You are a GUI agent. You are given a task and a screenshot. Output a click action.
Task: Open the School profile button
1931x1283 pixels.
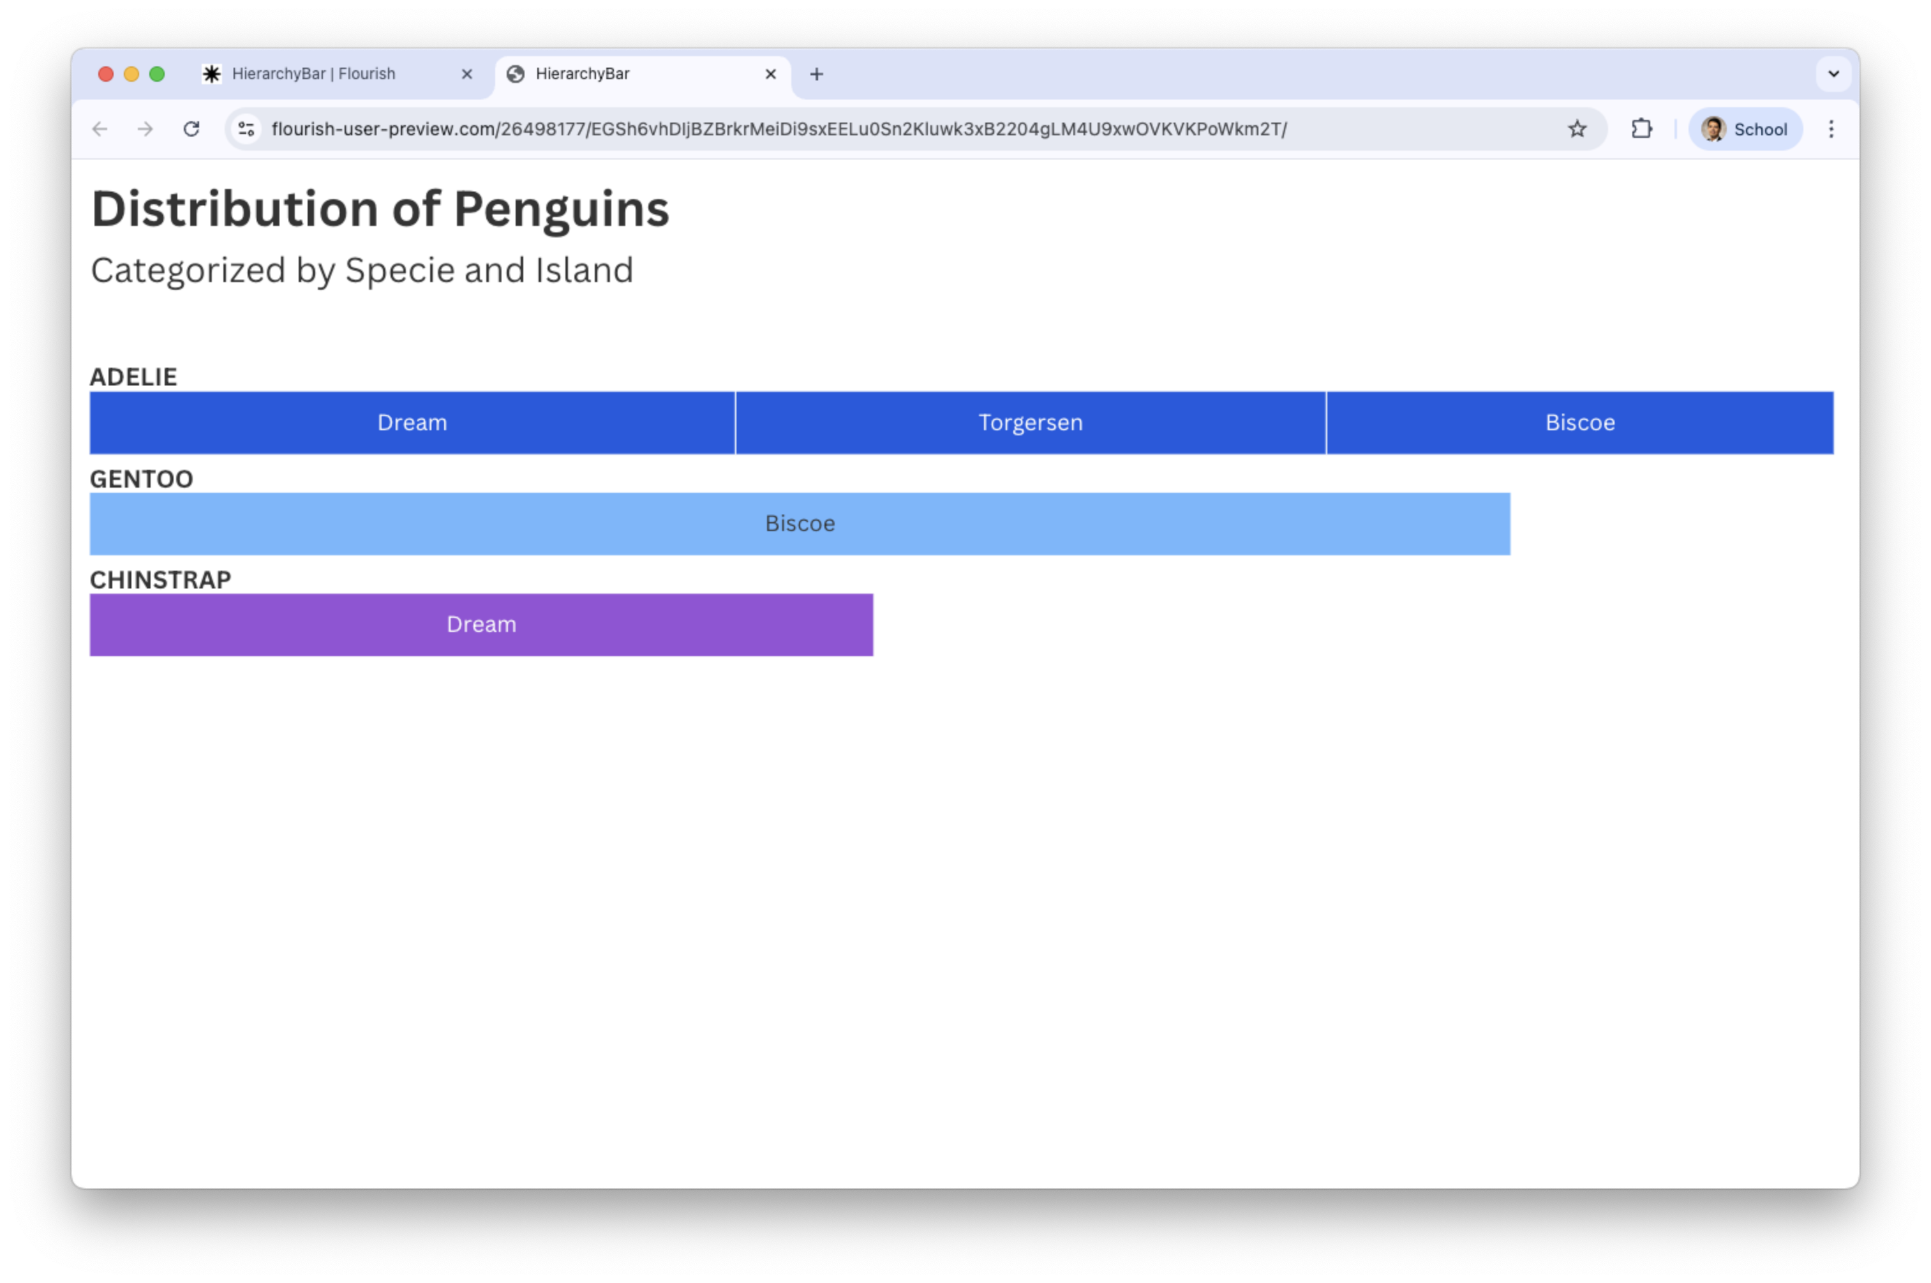click(1745, 130)
